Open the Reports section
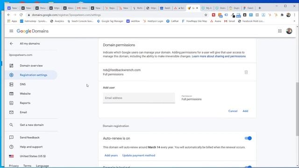The height and width of the screenshot is (168, 299). click(x=25, y=103)
